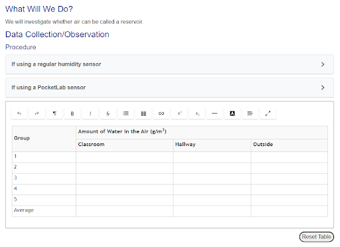
Task: Click the 'What Will We Do?' heading
Action: tap(39, 9)
